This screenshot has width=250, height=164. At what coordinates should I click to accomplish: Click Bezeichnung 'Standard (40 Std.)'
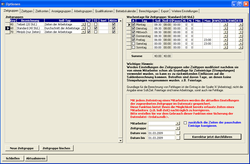click(x=30, y=28)
